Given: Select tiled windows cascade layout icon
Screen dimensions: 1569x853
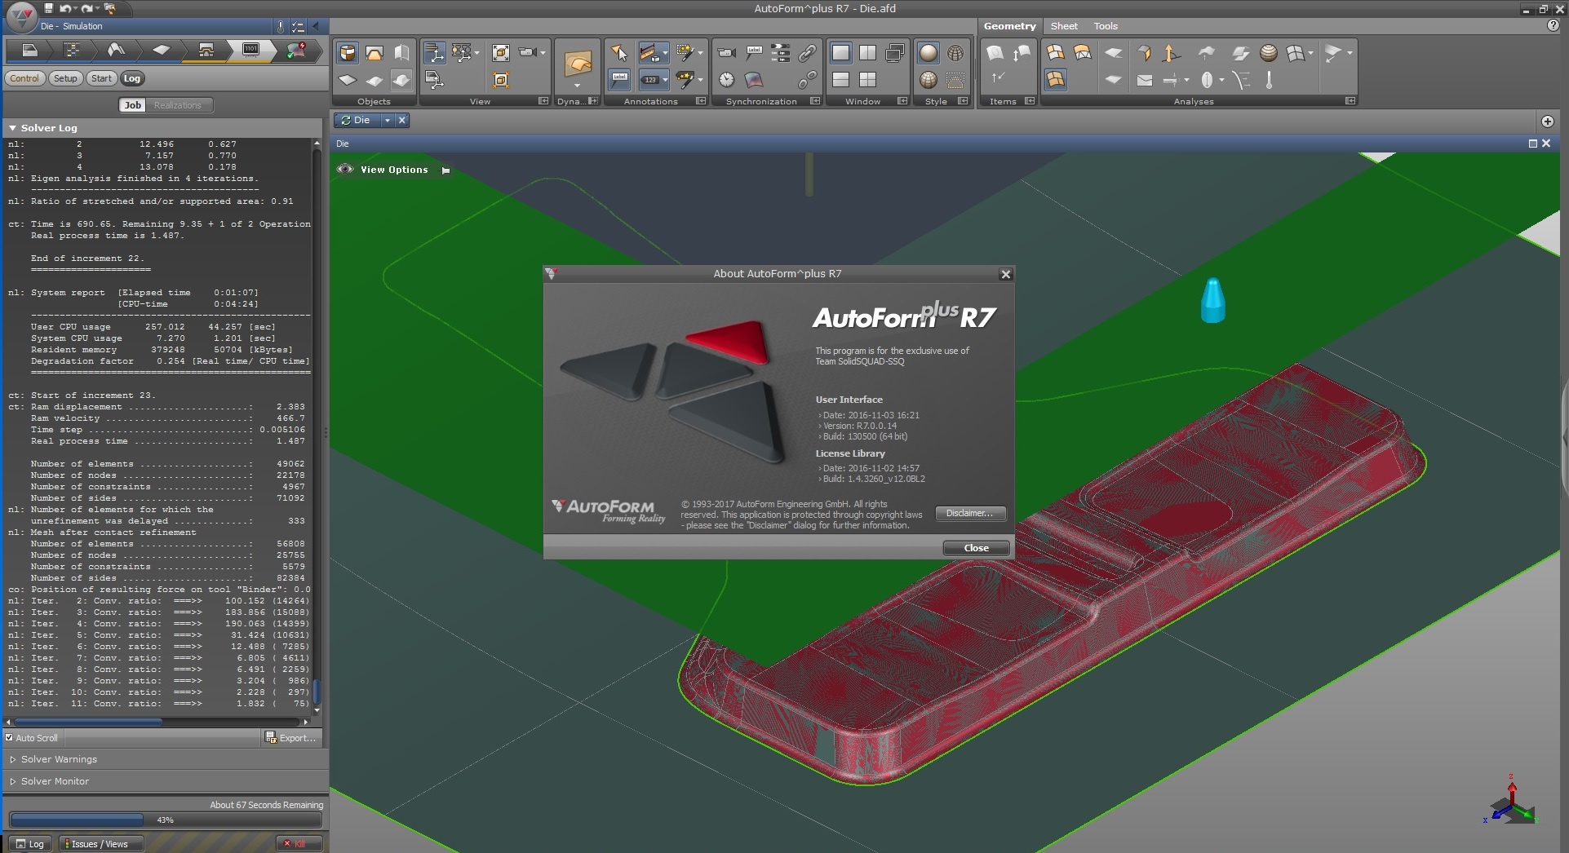Looking at the screenshot, I should [x=895, y=53].
